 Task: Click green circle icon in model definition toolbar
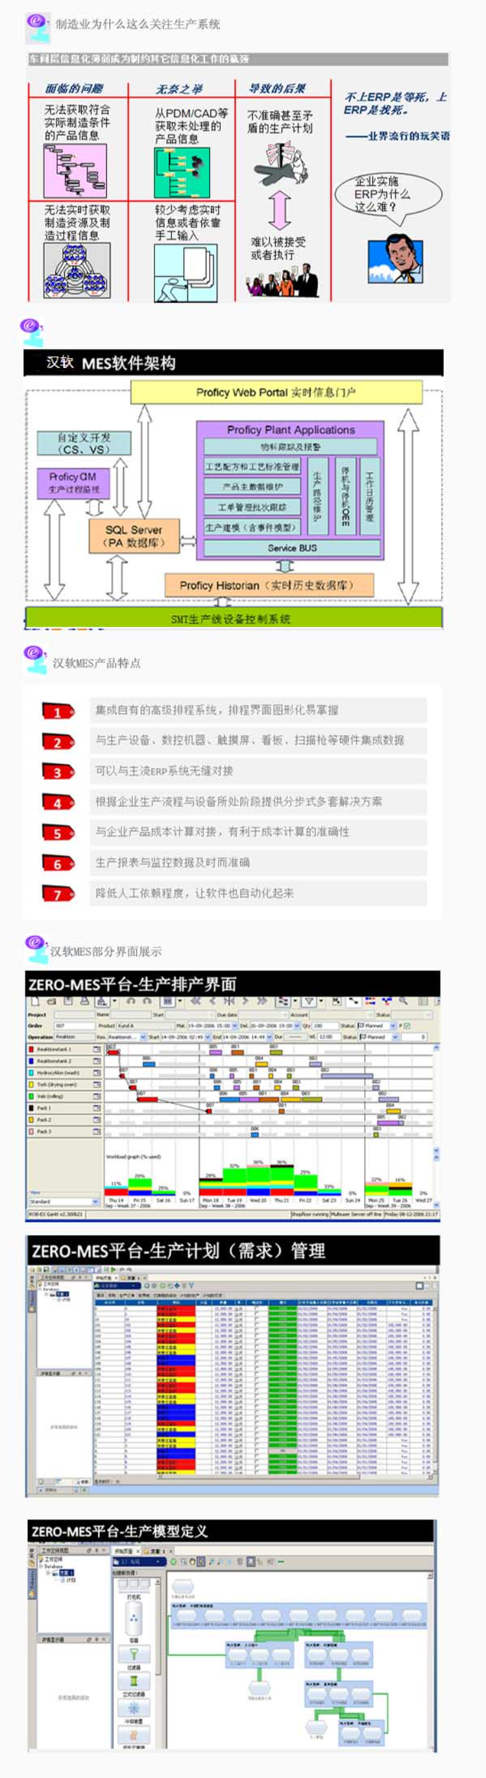tap(174, 1562)
